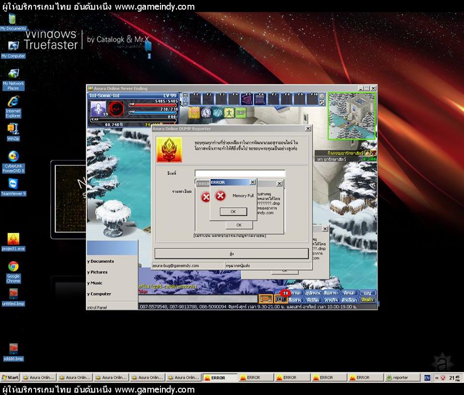464x395 pixels.
Task: Focus the email field in DUMP Reporter
Action: [x=240, y=173]
